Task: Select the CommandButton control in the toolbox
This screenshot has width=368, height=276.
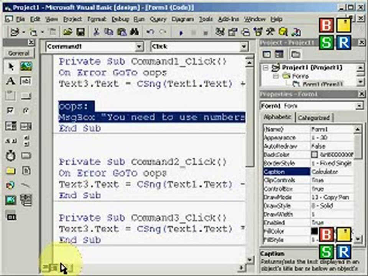Action: (x=26, y=96)
